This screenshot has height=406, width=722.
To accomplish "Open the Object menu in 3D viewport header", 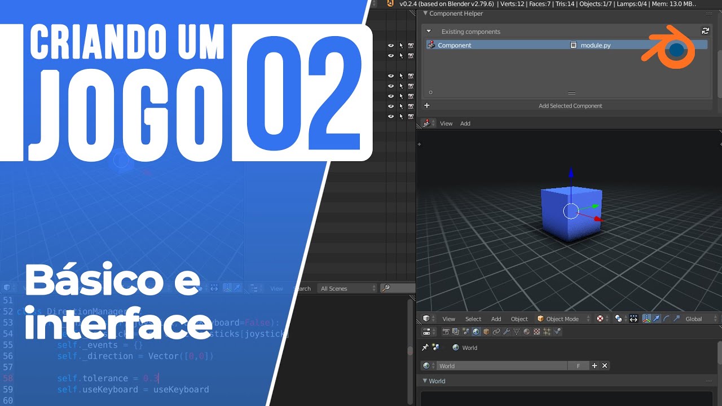I will click(519, 319).
